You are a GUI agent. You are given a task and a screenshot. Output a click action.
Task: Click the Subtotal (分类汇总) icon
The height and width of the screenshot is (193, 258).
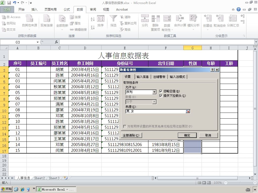click(x=233, y=18)
